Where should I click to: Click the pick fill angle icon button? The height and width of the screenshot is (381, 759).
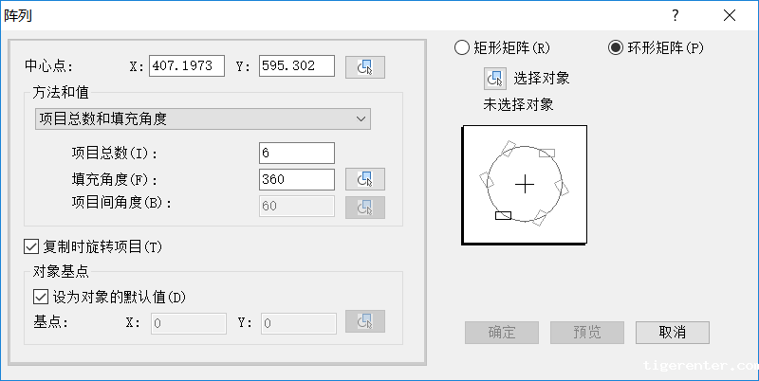click(x=365, y=179)
